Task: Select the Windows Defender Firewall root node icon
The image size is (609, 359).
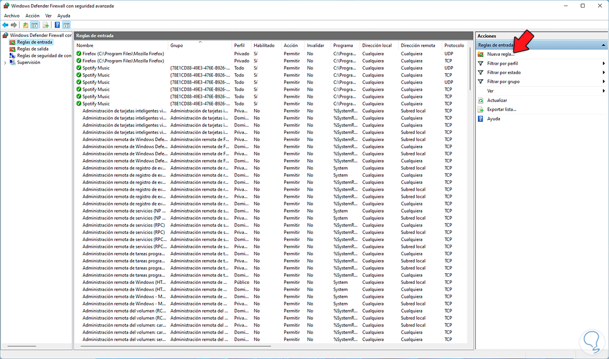Action: (6, 36)
